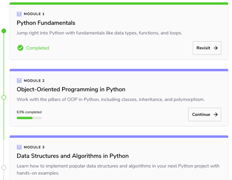Click the arrow icon inside Continue
This screenshot has height=180, width=232.
(x=215, y=115)
